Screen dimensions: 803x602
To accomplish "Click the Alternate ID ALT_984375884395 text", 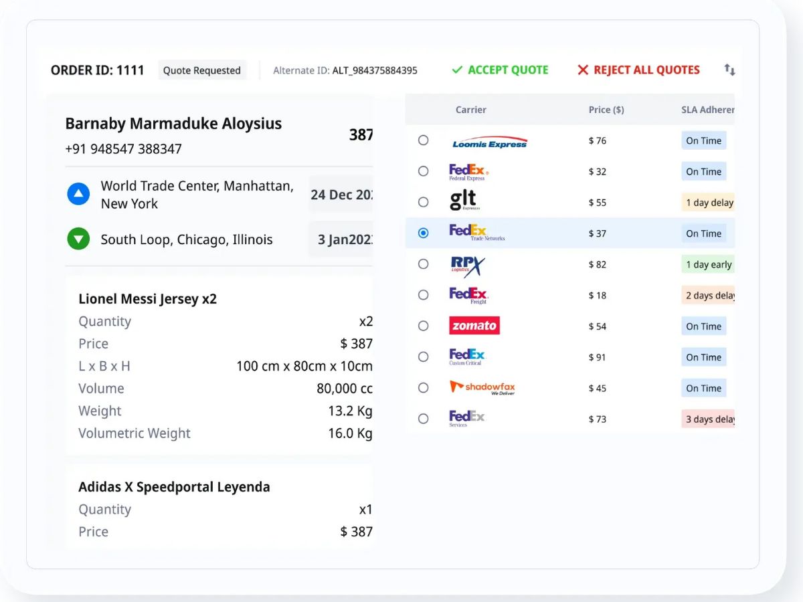I will (345, 70).
